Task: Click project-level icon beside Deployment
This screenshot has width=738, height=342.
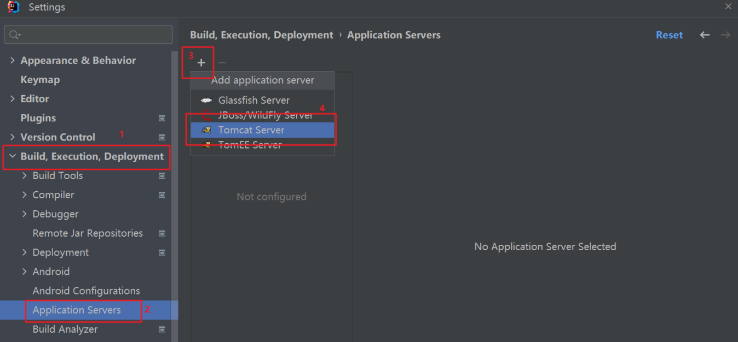Action: tap(162, 252)
